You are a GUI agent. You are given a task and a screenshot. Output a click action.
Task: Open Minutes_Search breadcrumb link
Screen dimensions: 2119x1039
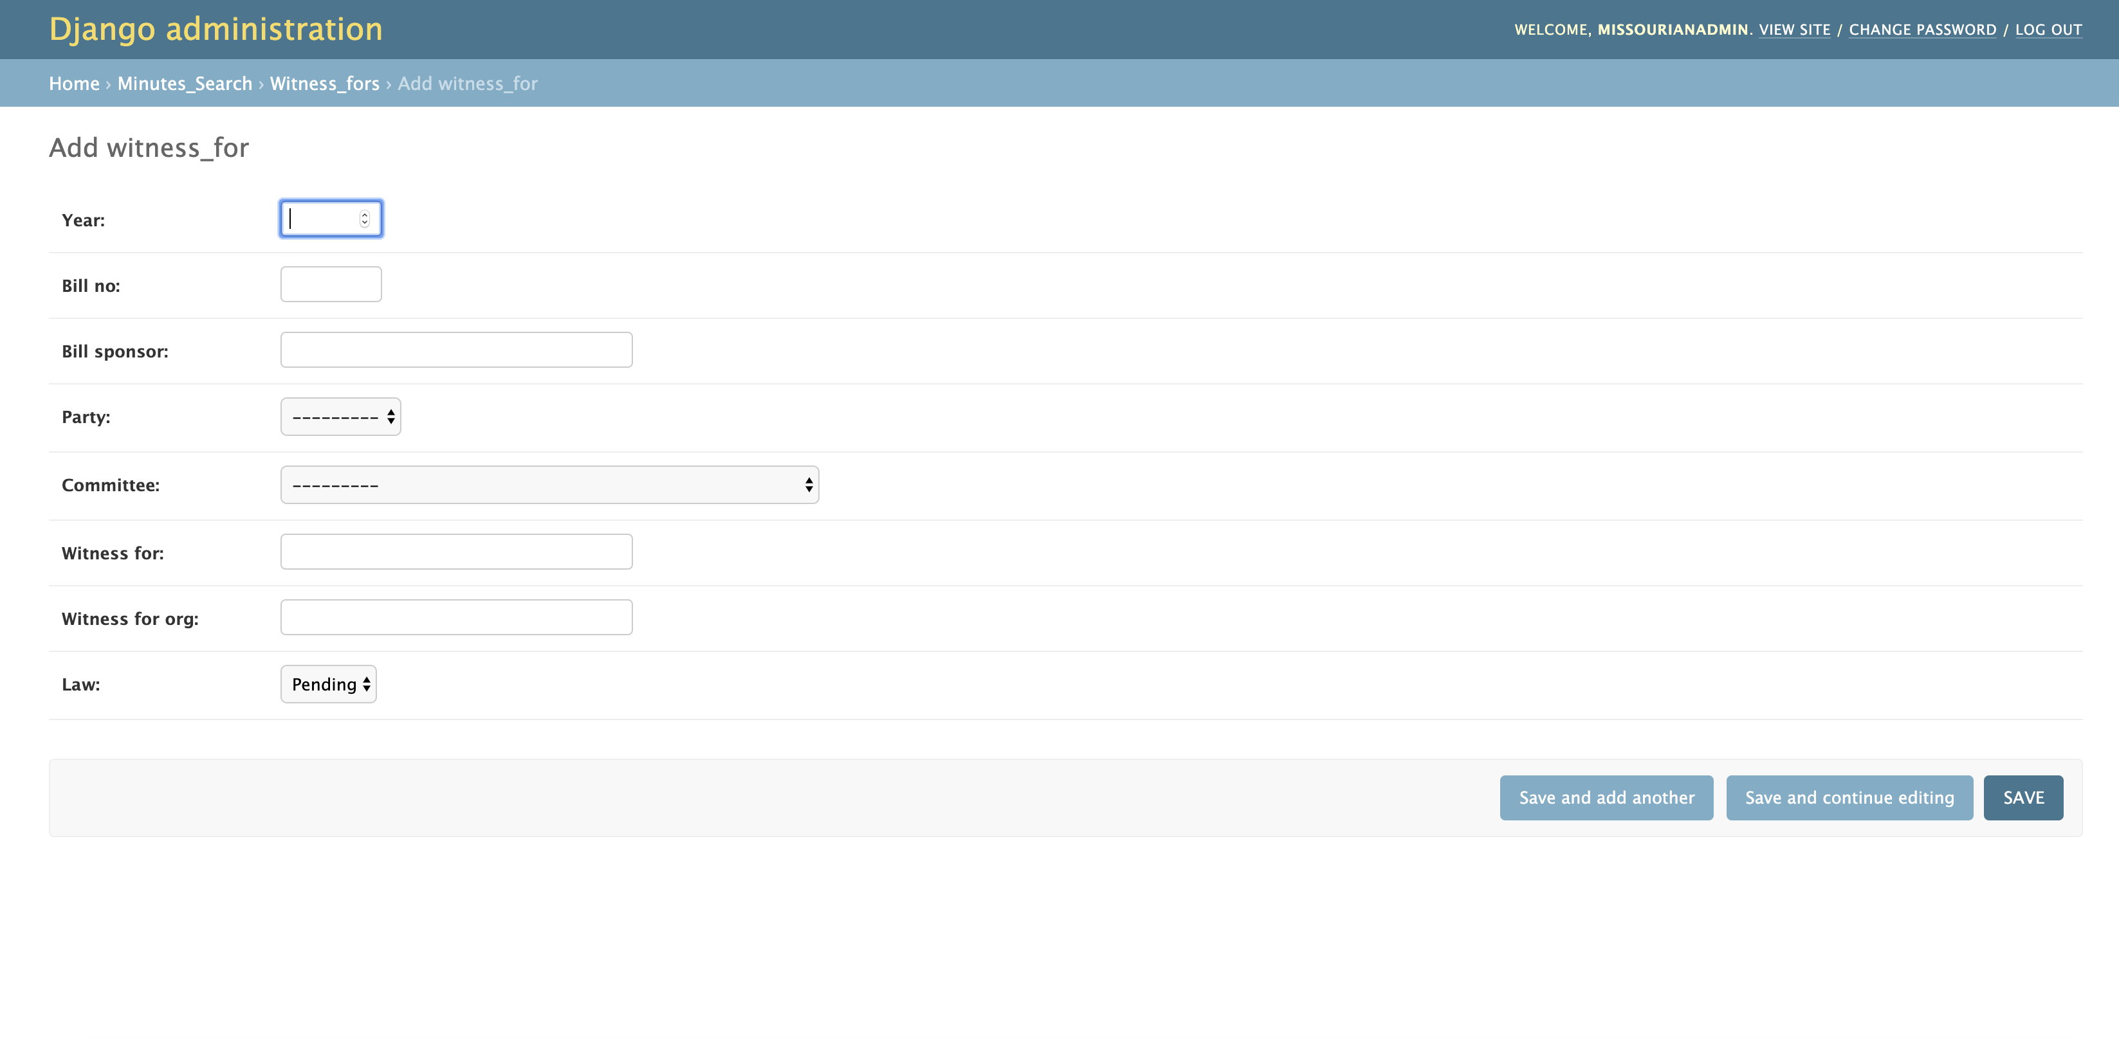pyautogui.click(x=184, y=84)
